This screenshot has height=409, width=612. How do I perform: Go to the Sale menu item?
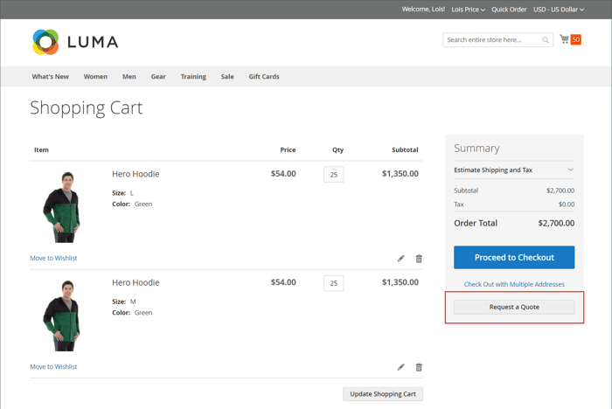coord(227,77)
